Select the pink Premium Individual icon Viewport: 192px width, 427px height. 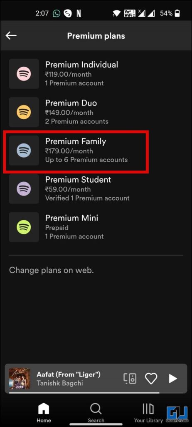point(24,73)
